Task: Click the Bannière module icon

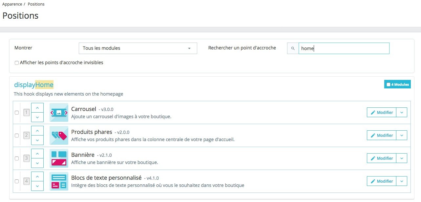Action: [59, 158]
